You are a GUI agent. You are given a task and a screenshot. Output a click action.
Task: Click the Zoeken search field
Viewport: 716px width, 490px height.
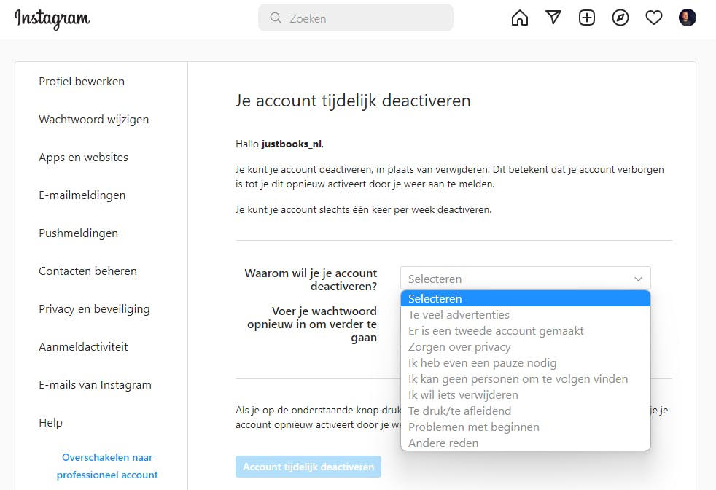coord(365,18)
